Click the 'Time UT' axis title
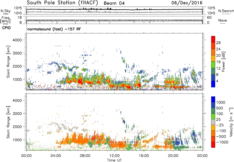Viewport: 234px width, 162px height. point(114,160)
